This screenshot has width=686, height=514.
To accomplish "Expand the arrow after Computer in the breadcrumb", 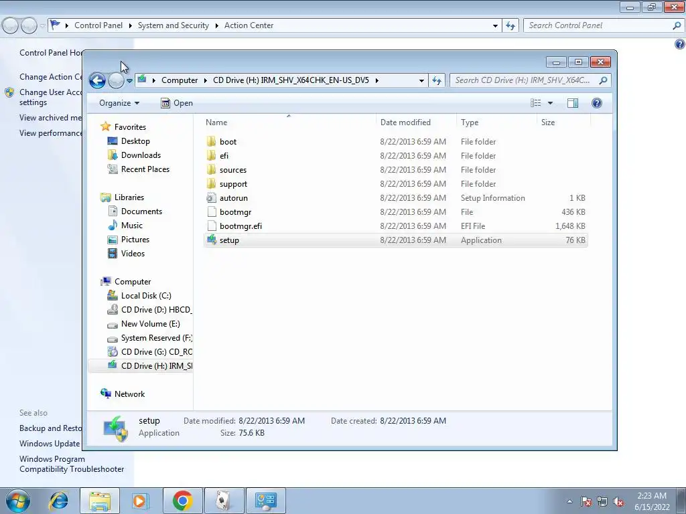I will (205, 80).
